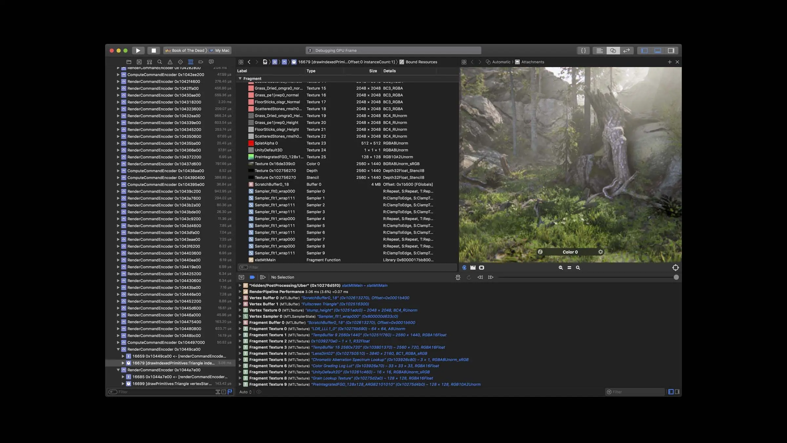The width and height of the screenshot is (787, 443).
Task: Open Color 0 attachment settings gear
Action: [x=600, y=252]
